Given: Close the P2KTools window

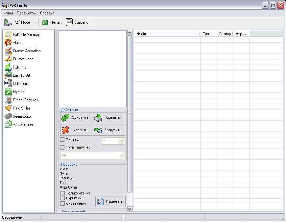Looking at the screenshot, I should coord(280,6).
